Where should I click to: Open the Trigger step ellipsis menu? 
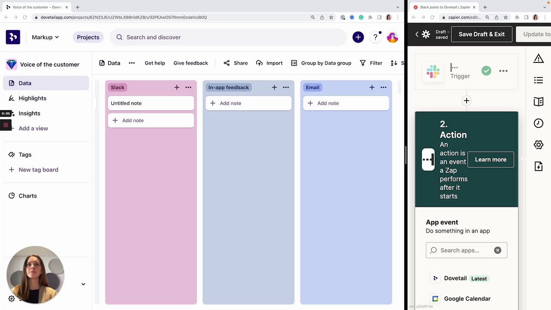tap(503, 71)
